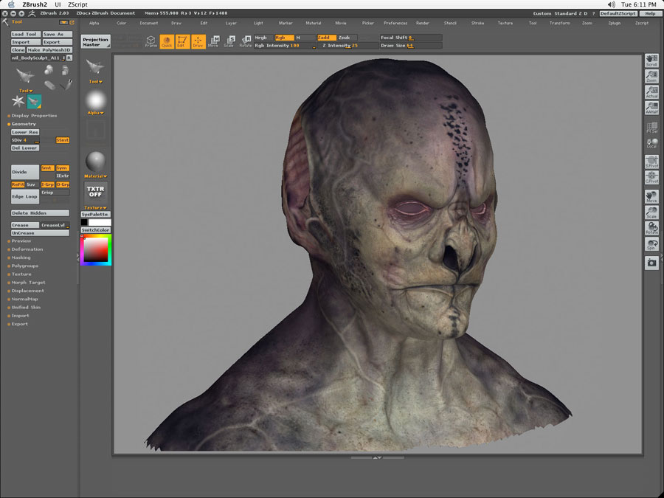
Task: Expand the Deformation subpalette
Action: 27,249
